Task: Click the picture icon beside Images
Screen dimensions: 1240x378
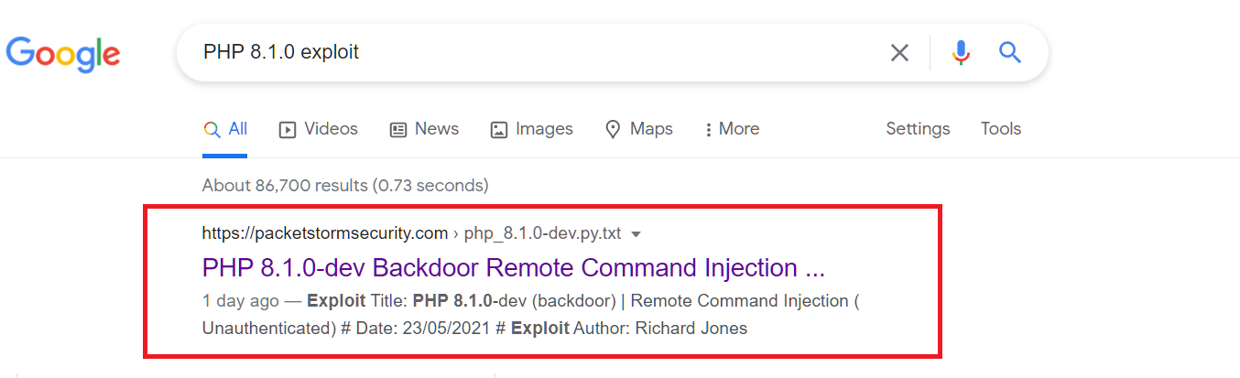Action: tap(499, 130)
